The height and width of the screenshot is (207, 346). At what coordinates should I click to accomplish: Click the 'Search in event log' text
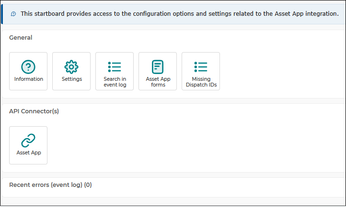coord(115,82)
